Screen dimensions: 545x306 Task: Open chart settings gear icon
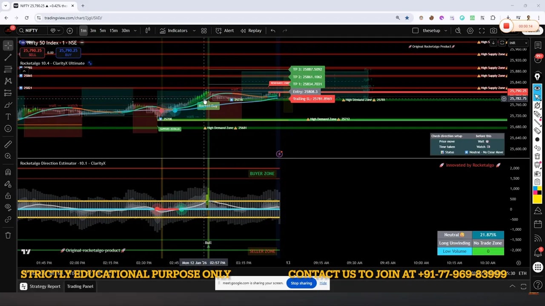[x=470, y=31]
